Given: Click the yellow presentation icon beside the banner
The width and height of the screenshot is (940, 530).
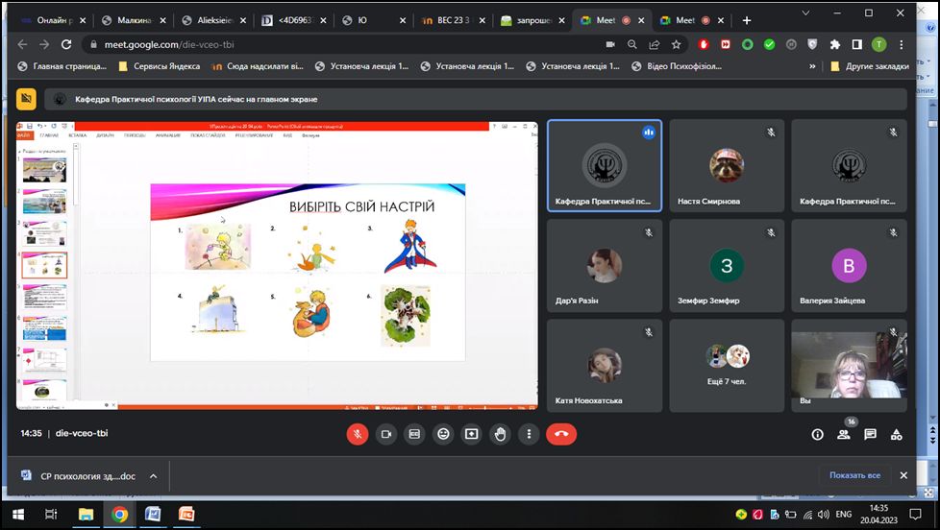Looking at the screenshot, I should (x=26, y=99).
